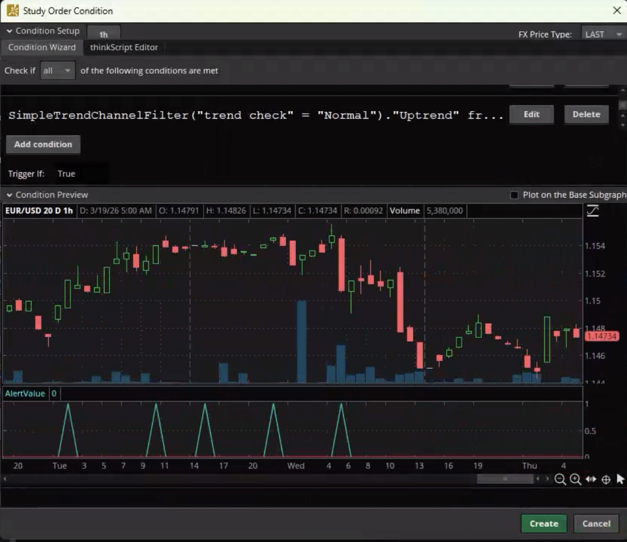Viewport: 627px width, 542px height.
Task: Select the pointer cursor tool icon
Action: [x=621, y=479]
